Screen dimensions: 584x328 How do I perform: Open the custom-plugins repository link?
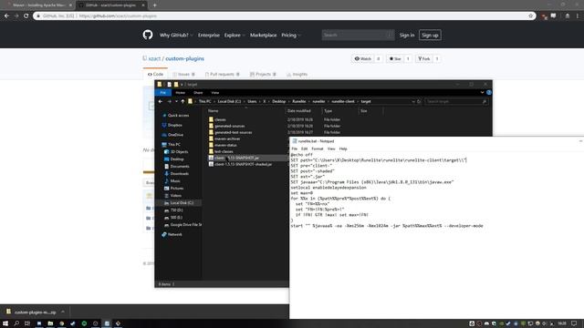[x=184, y=58]
